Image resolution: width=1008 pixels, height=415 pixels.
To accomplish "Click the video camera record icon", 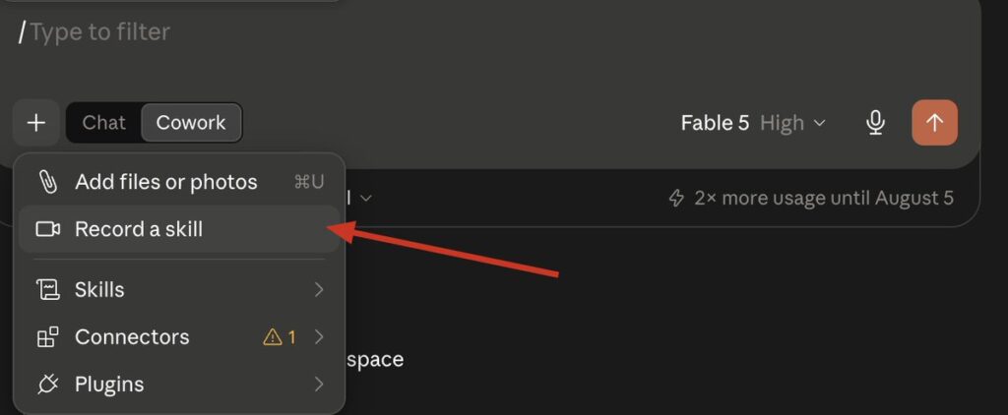I will pos(47,229).
